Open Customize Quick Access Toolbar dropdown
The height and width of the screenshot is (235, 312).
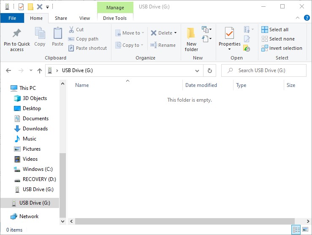click(x=47, y=7)
